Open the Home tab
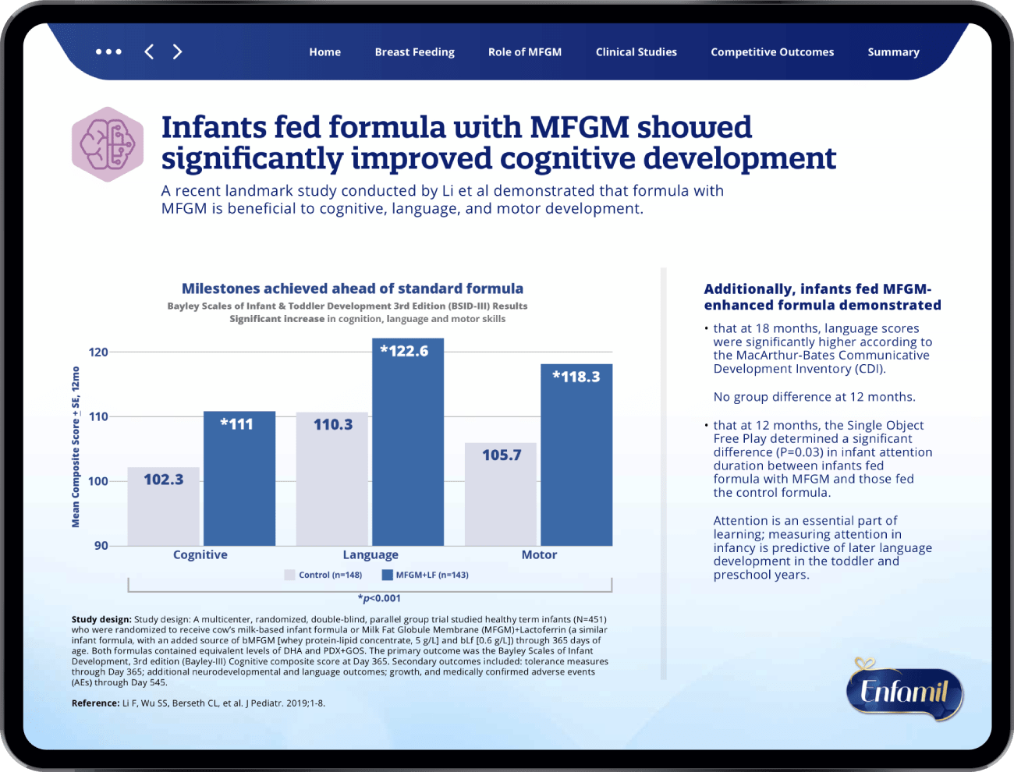 (x=324, y=52)
